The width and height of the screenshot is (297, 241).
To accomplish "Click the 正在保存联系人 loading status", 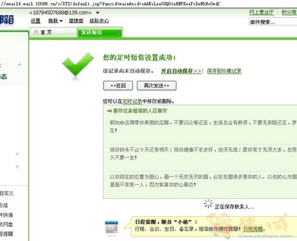I will pyautogui.click(x=234, y=206).
